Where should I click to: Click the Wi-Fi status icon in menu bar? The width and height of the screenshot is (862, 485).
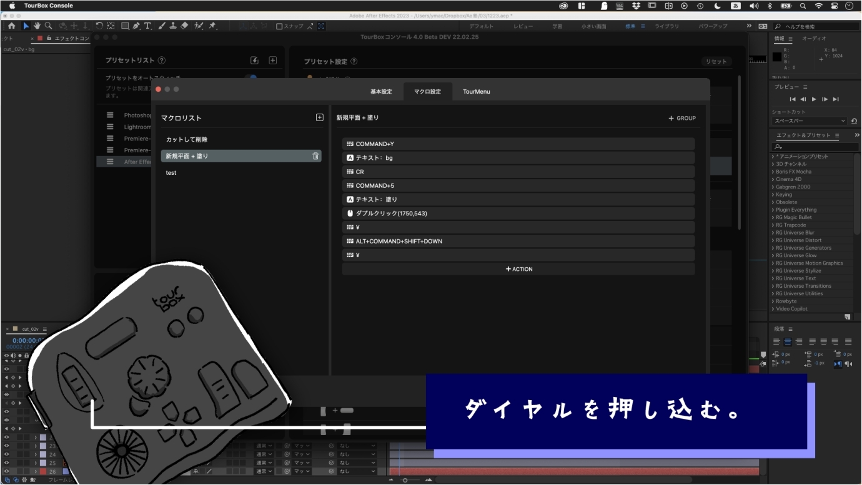pos(818,6)
